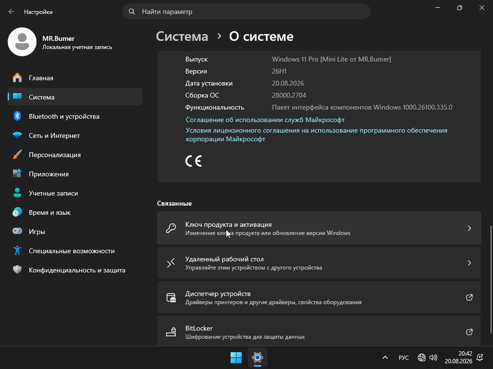Show hidden tray icons chevron
Image resolution: width=493 pixels, height=369 pixels.
click(385, 357)
